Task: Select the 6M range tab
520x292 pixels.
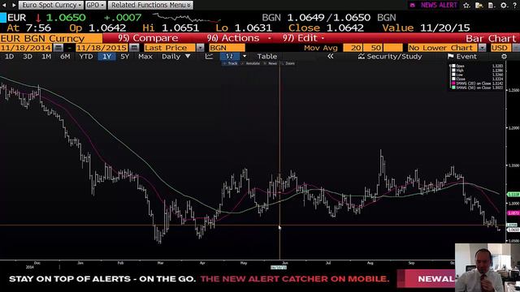Action: (65, 56)
